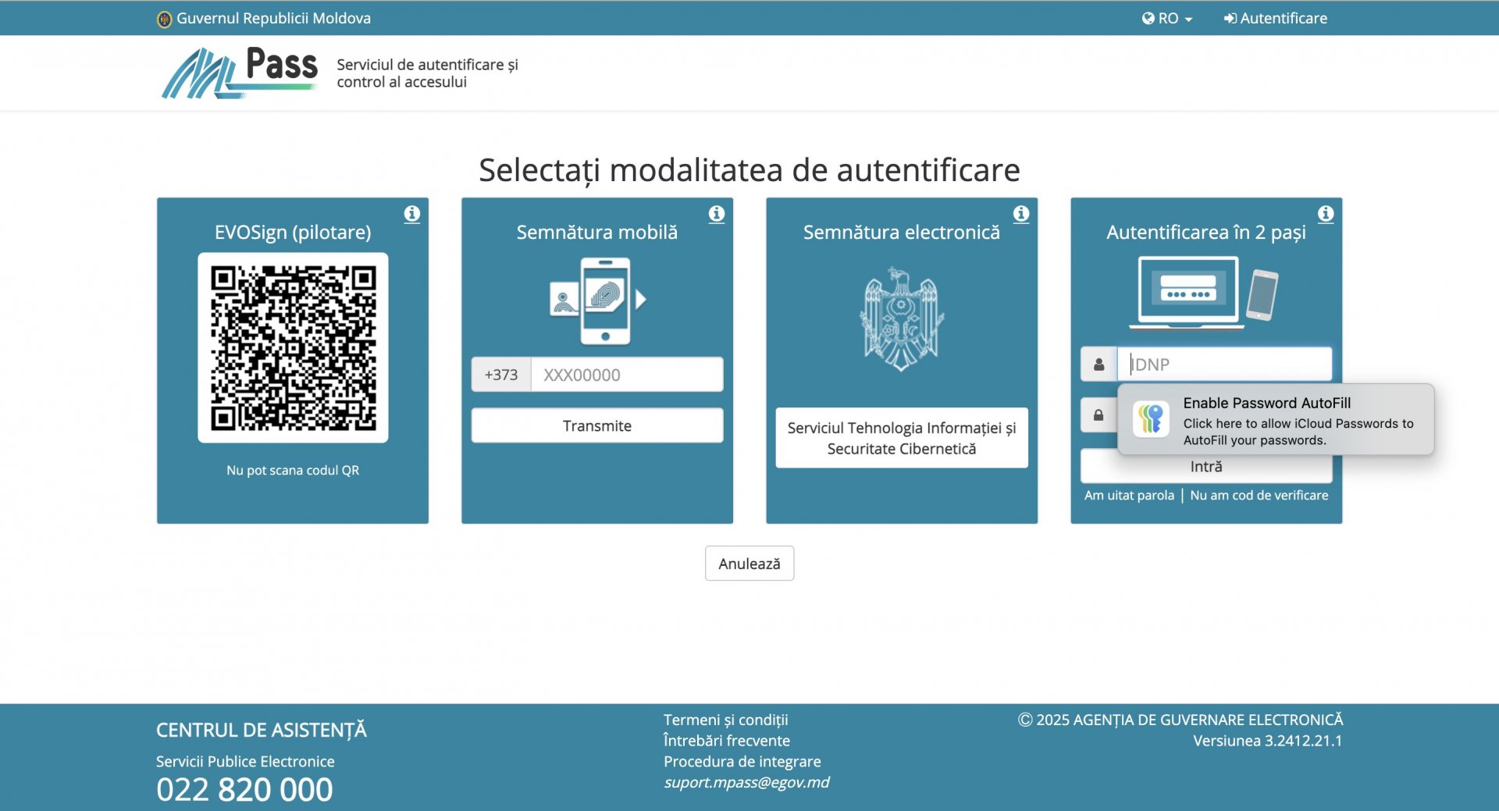Click the Transmite button
The width and height of the screenshot is (1499, 811).
tap(597, 426)
